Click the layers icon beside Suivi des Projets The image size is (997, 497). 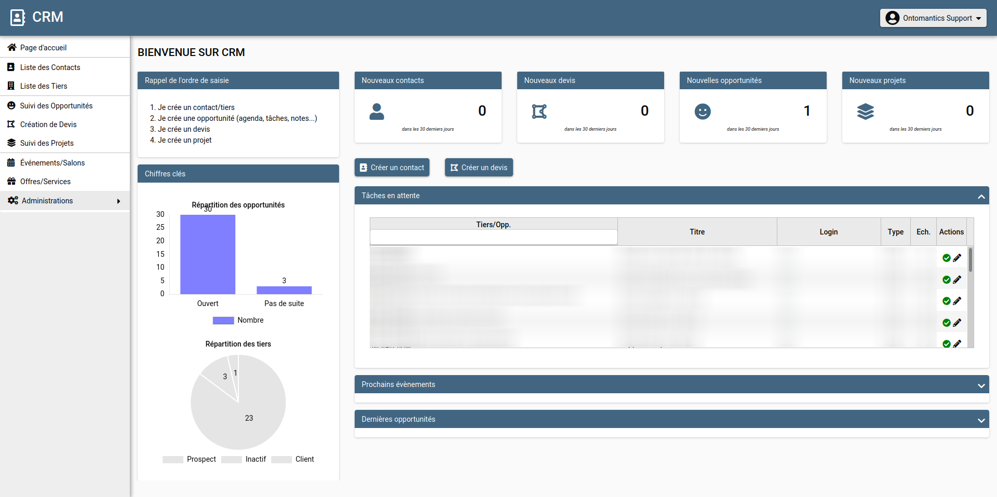pos(11,143)
